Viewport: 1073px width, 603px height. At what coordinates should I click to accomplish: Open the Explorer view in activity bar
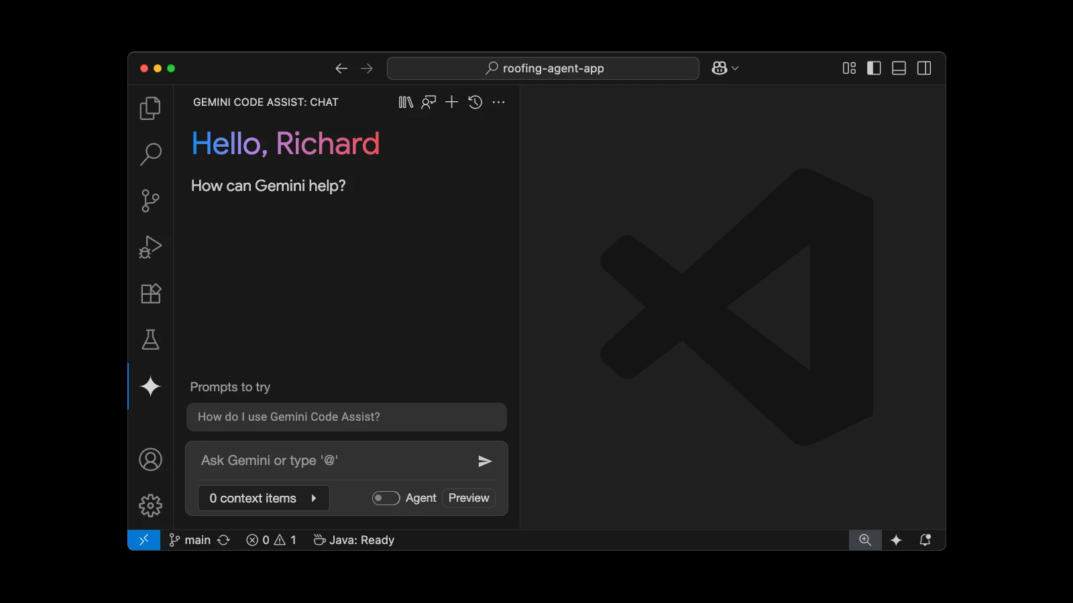click(150, 108)
